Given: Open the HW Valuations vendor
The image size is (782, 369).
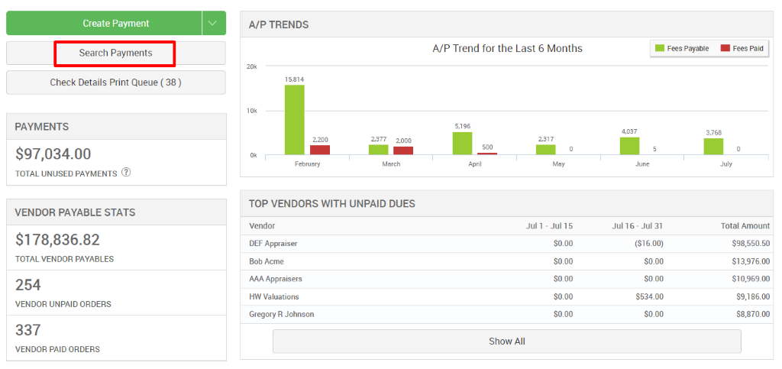Looking at the screenshot, I should (273, 296).
